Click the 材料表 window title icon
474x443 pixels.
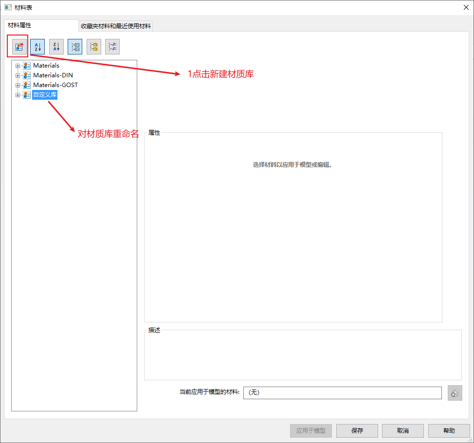point(8,7)
